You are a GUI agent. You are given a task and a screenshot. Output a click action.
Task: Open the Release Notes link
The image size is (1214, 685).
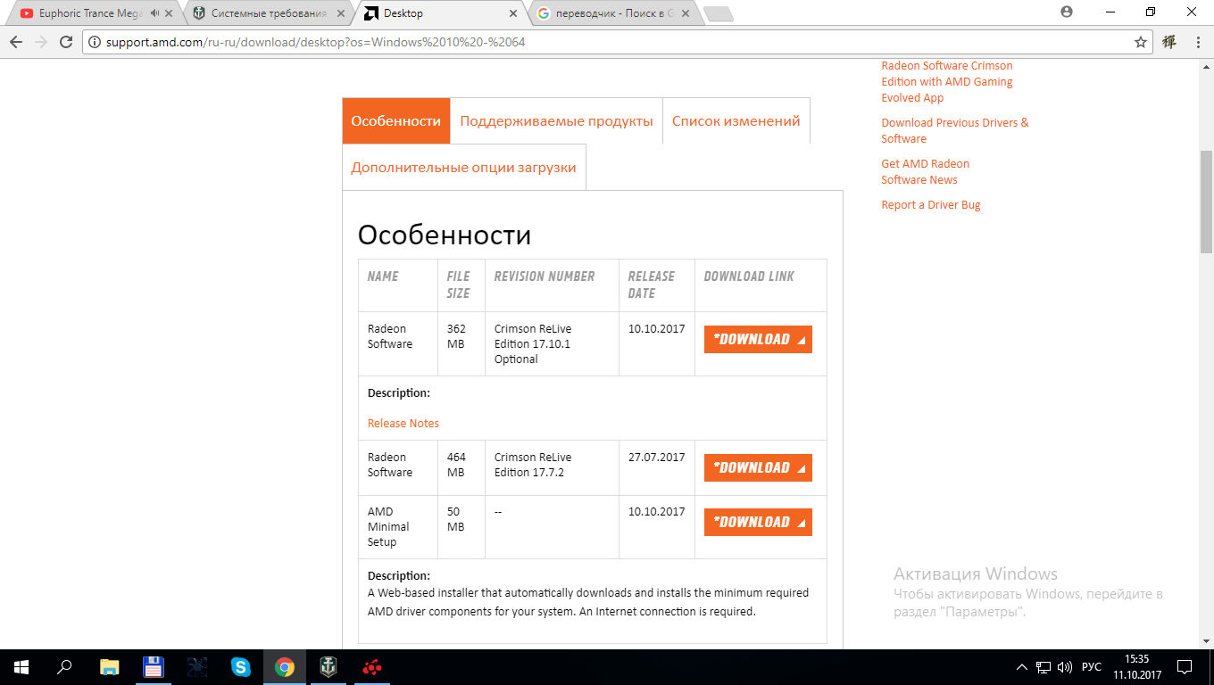click(403, 423)
